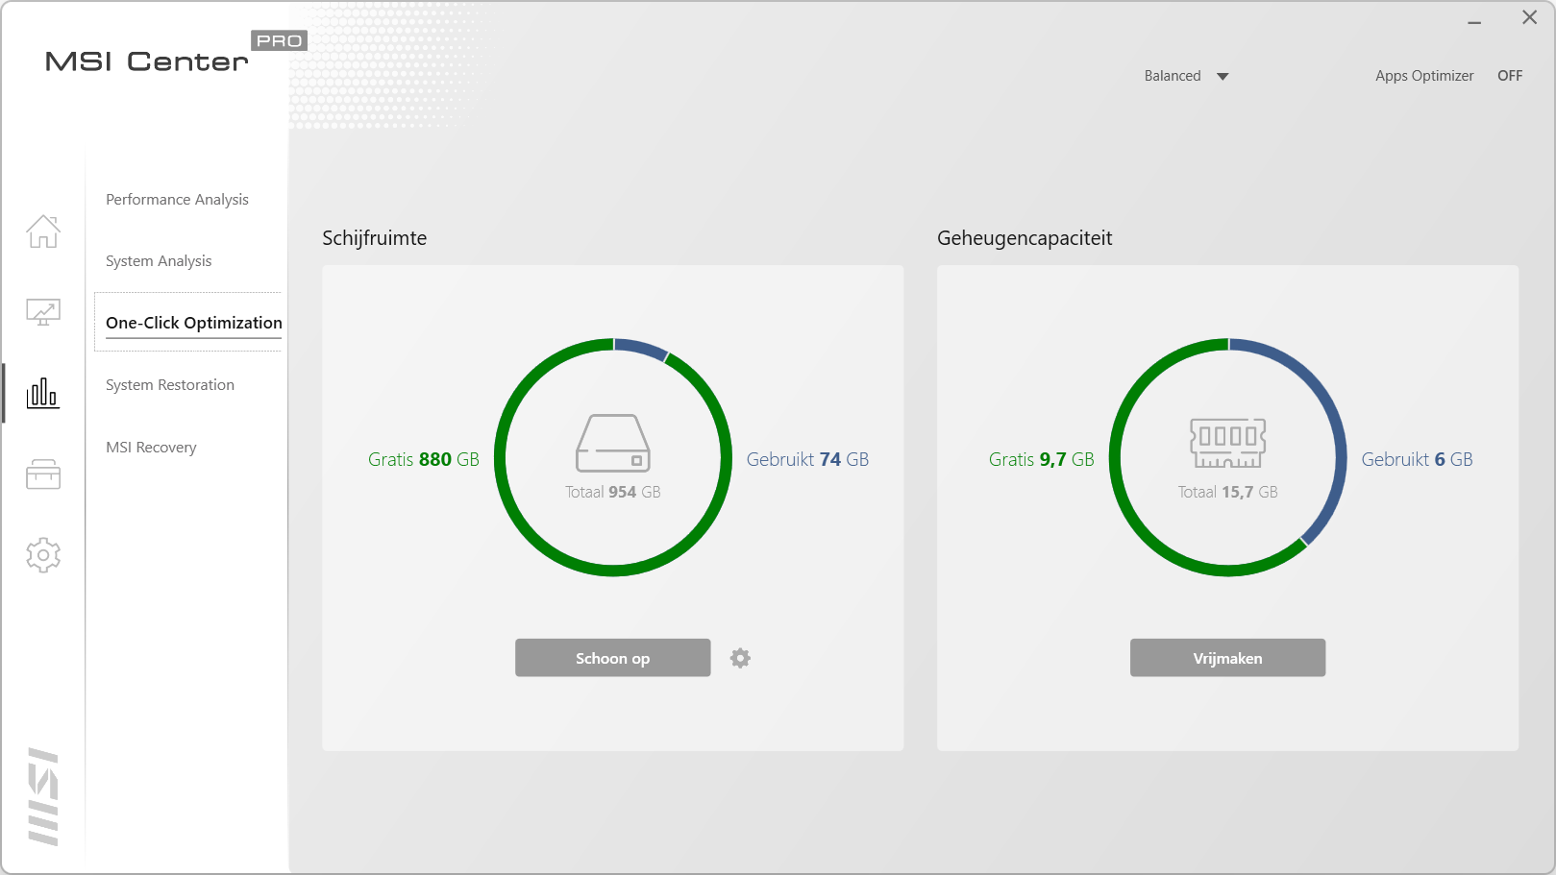Select the bar chart analysis sidebar icon
The height and width of the screenshot is (875, 1556).
tap(43, 393)
